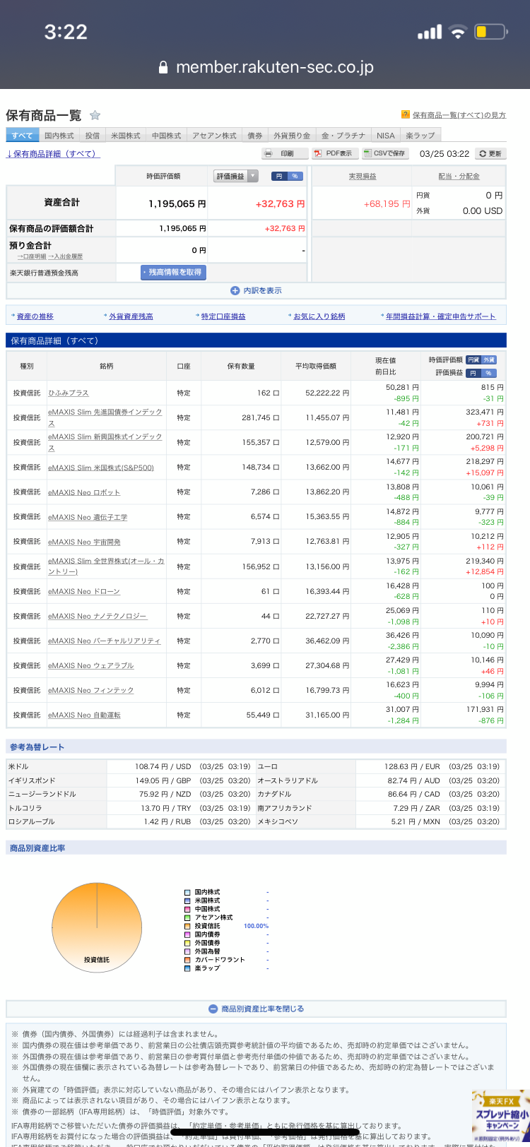Click the 投資信託 orange legend swatch
This screenshot has width=530, height=1147.
(x=187, y=926)
